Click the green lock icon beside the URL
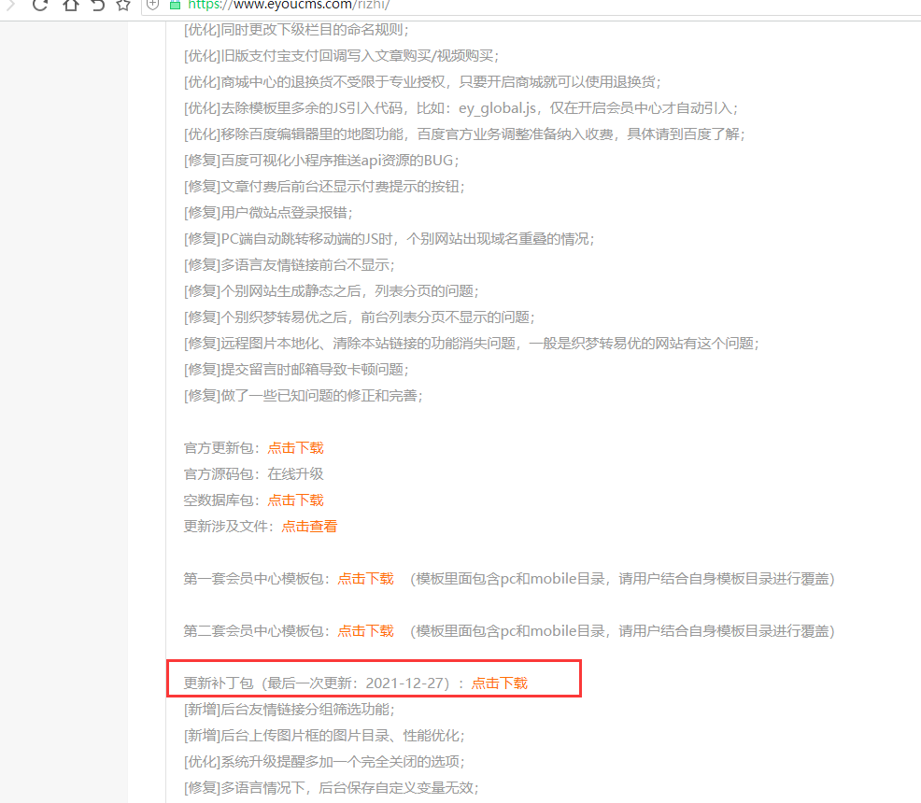Image resolution: width=921 pixels, height=803 pixels. point(175,5)
